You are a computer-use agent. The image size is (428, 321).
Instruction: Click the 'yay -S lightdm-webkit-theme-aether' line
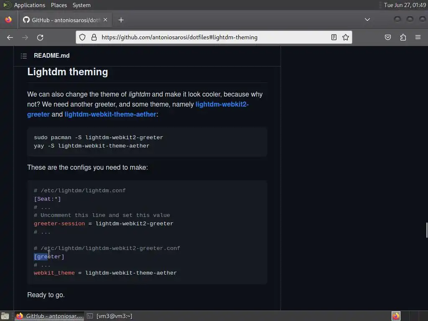[92, 146]
